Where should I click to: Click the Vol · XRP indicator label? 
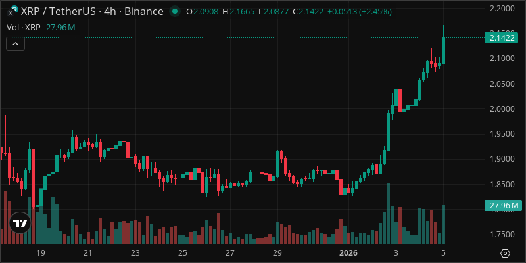pyautogui.click(x=24, y=28)
